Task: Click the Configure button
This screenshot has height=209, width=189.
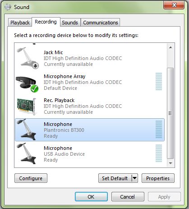Action: pyautogui.click(x=31, y=178)
